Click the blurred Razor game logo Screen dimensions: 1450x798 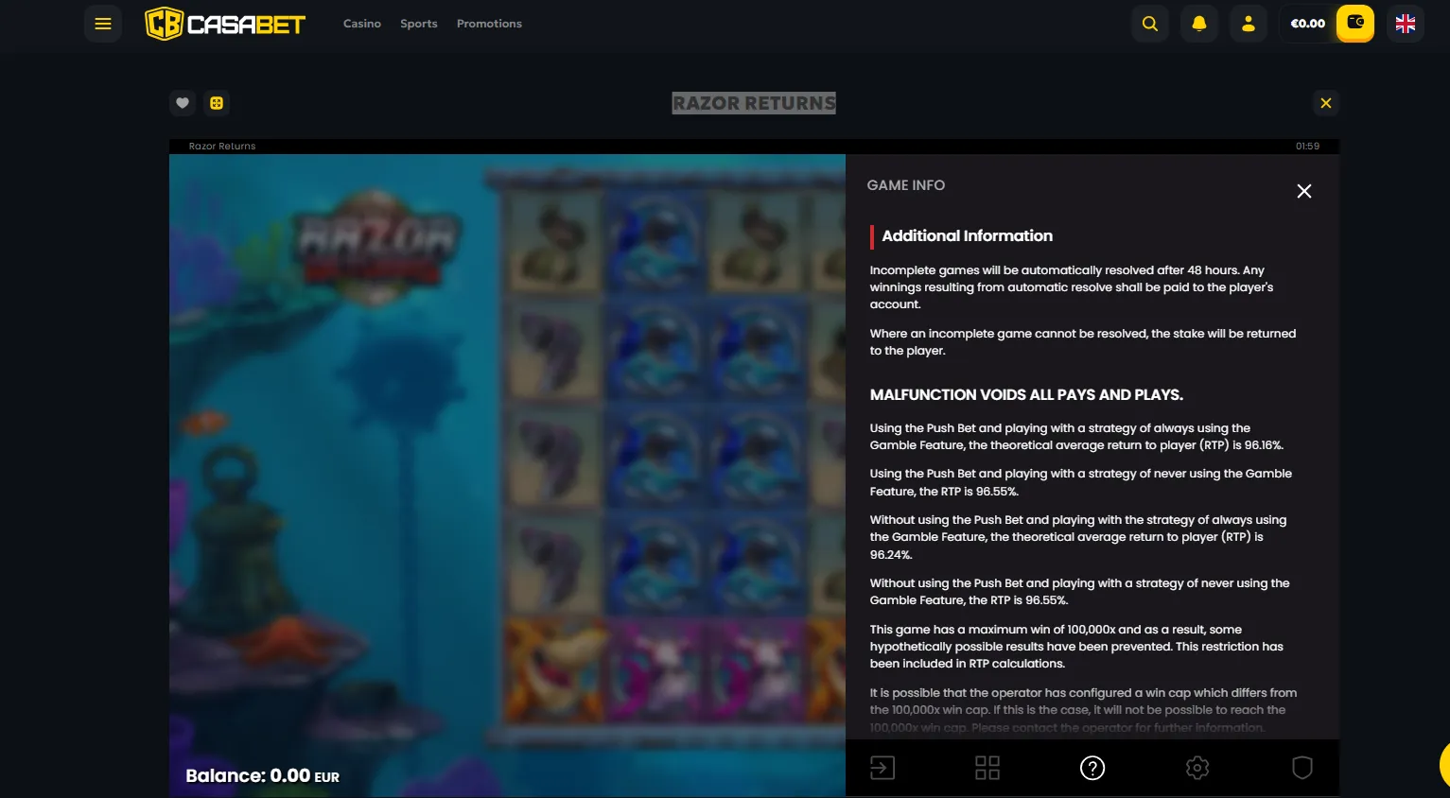click(377, 248)
